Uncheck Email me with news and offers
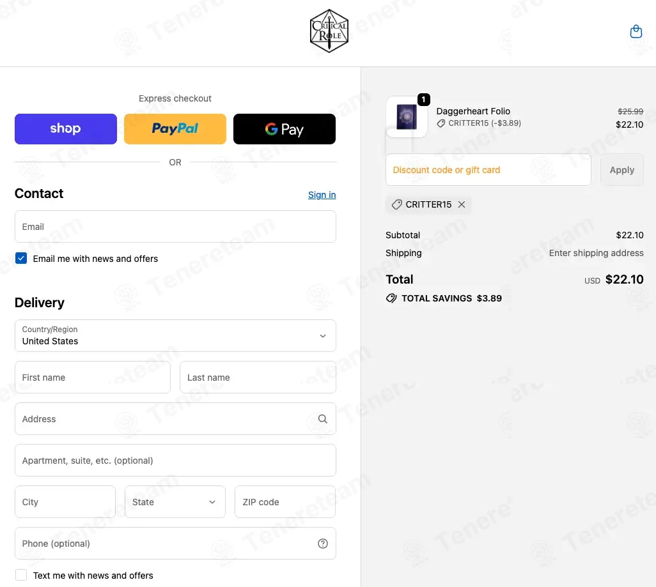 (21, 258)
